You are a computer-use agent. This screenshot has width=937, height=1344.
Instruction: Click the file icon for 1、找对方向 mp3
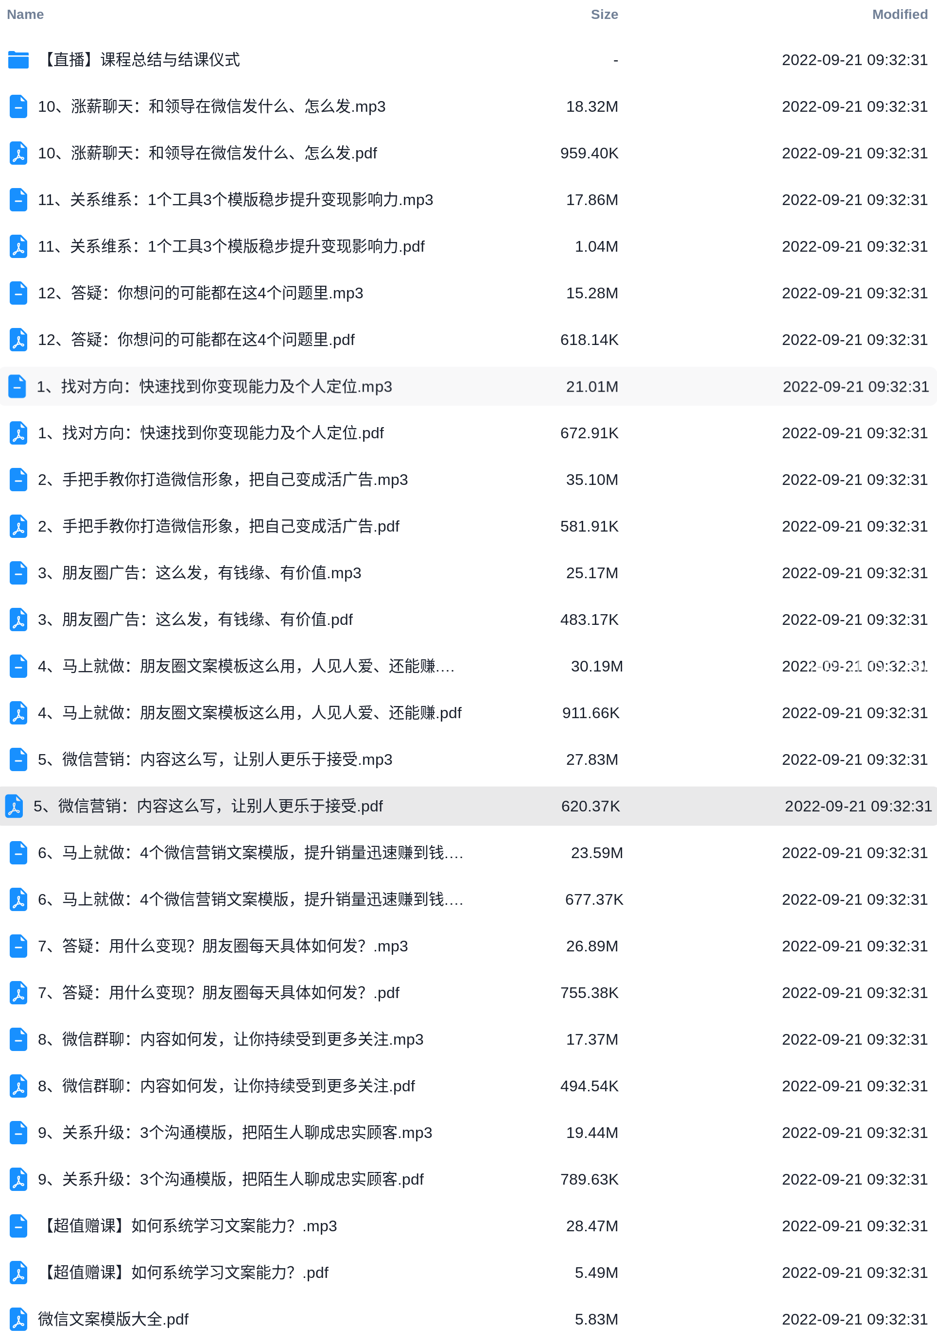click(x=17, y=386)
